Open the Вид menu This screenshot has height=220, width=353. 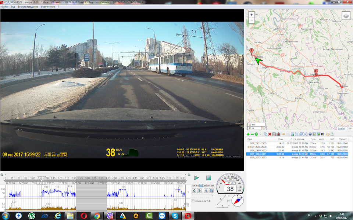[x=13, y=7]
